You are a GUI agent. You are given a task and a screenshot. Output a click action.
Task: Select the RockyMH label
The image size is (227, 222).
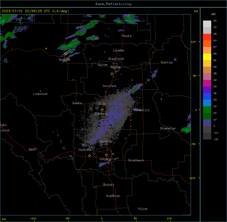pos(65,60)
